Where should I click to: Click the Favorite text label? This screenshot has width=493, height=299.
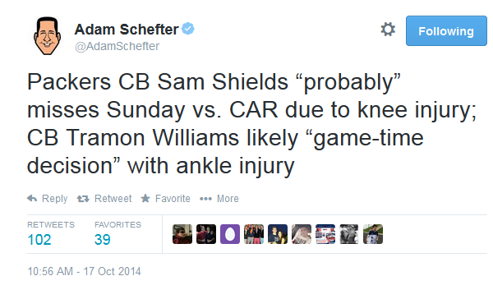point(173,199)
